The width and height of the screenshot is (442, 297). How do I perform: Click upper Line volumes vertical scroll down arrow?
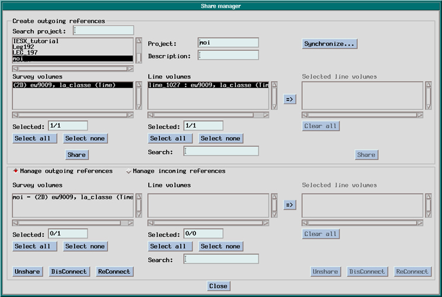(274, 106)
